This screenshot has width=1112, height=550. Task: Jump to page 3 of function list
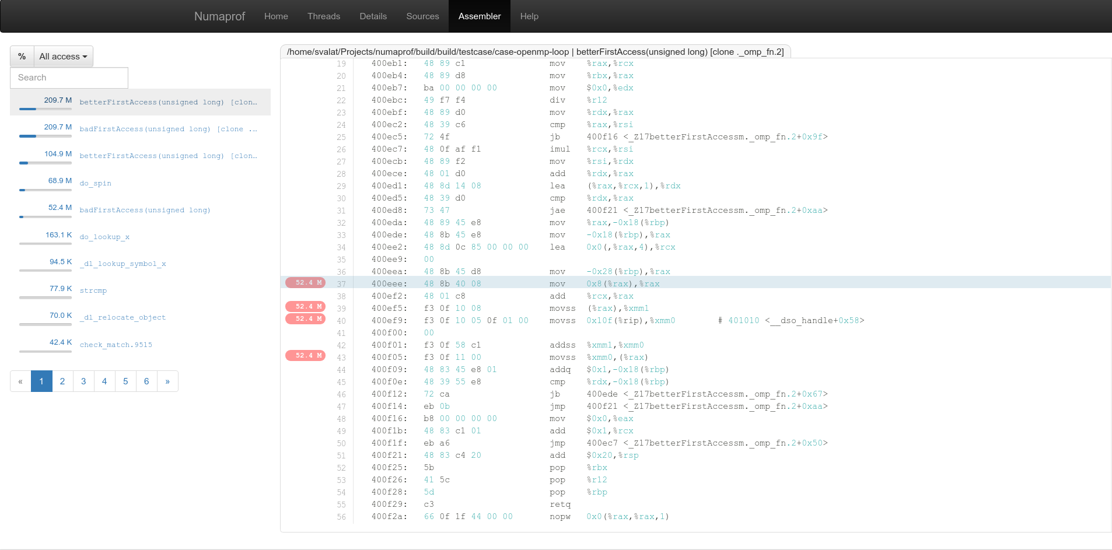[x=83, y=381]
